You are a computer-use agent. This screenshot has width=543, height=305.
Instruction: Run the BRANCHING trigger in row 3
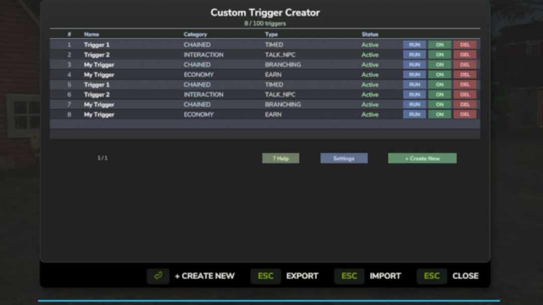point(414,64)
